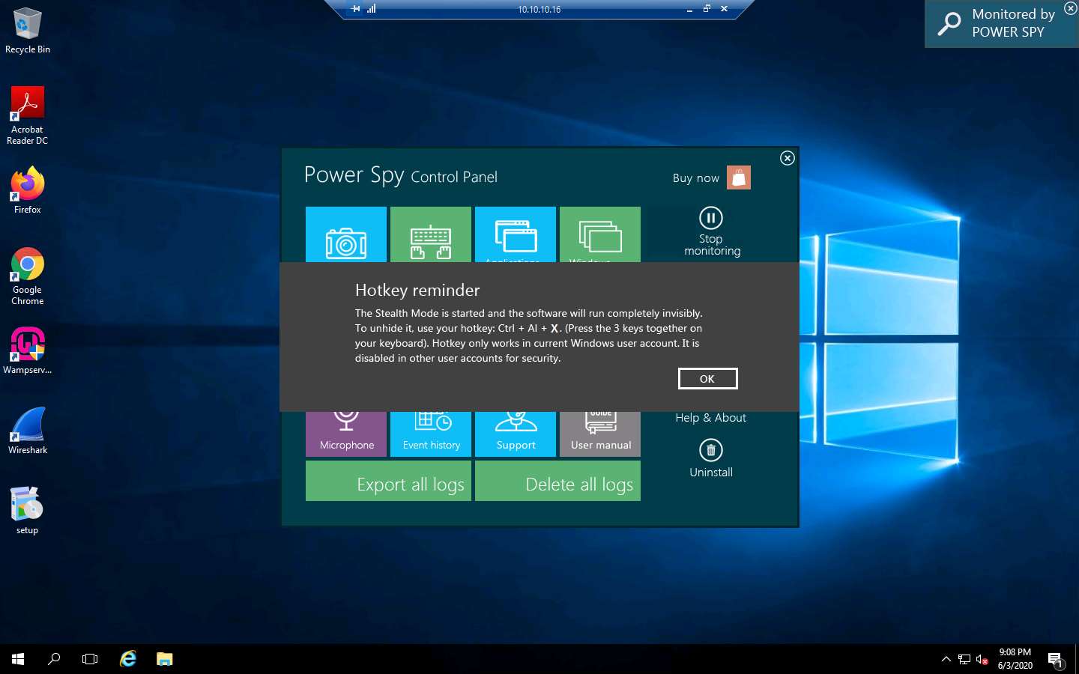
Task: Select the Acrobat Reader DC desktop icon
Action: click(x=28, y=115)
